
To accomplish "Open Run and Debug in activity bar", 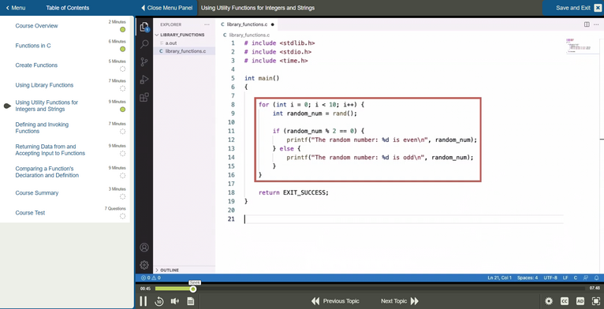I will [x=144, y=80].
